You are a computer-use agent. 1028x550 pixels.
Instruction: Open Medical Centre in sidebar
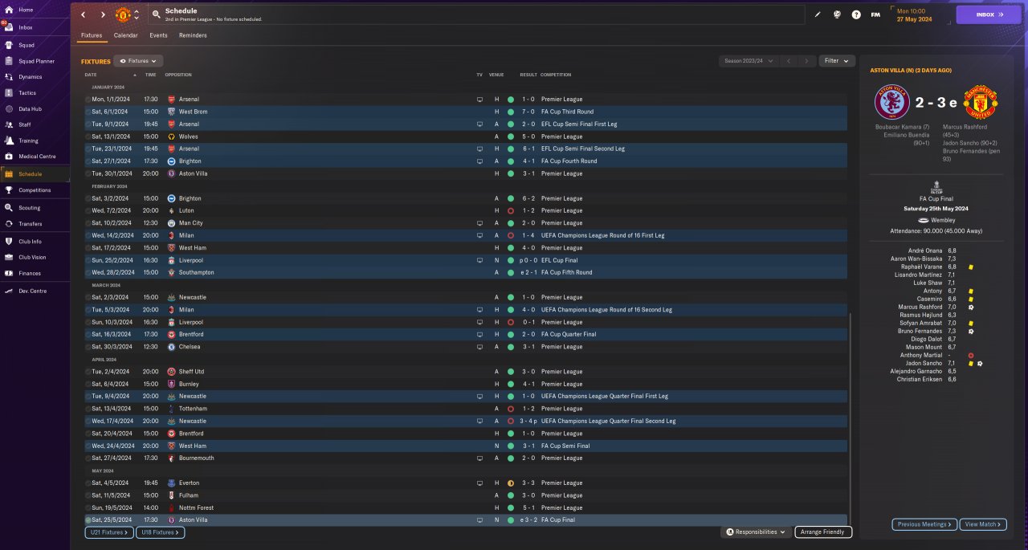coord(35,157)
